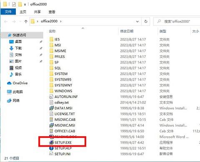Click the date 2014/4/14 21:02
This screenshot has height=162, width=200.
133,103
